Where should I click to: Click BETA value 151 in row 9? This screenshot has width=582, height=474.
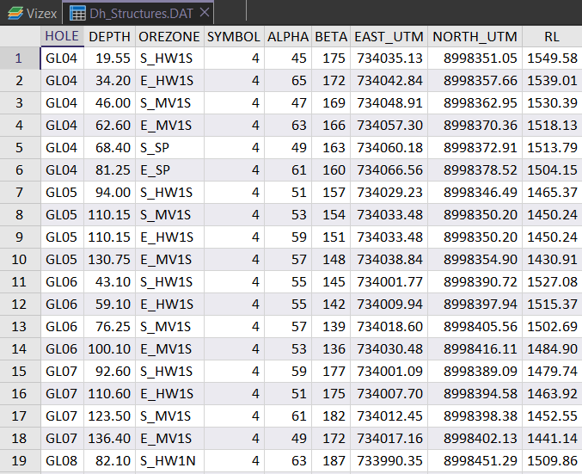pos(331,237)
